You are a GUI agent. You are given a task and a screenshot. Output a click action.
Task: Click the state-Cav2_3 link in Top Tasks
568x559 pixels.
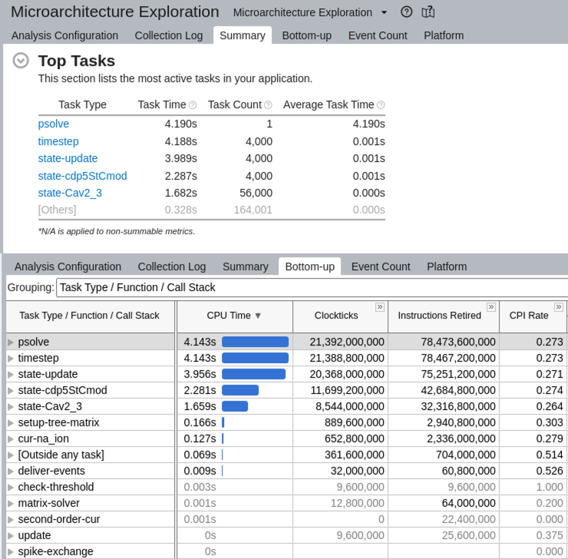[x=70, y=193]
